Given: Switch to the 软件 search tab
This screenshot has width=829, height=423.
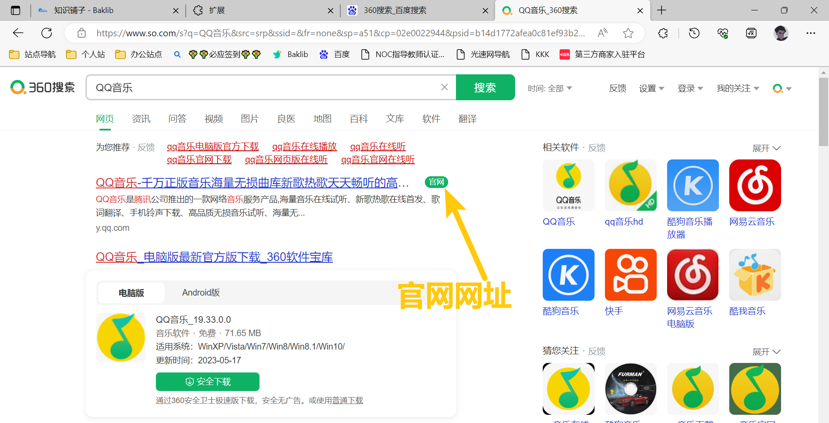Looking at the screenshot, I should [431, 119].
